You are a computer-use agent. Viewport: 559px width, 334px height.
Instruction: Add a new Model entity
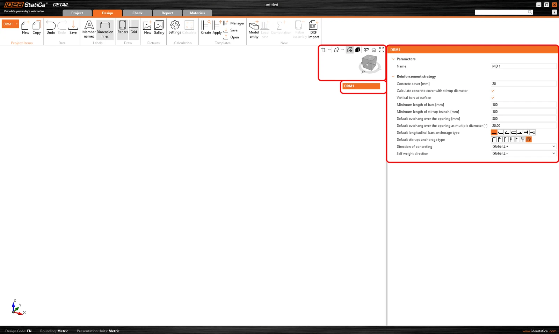point(254,29)
